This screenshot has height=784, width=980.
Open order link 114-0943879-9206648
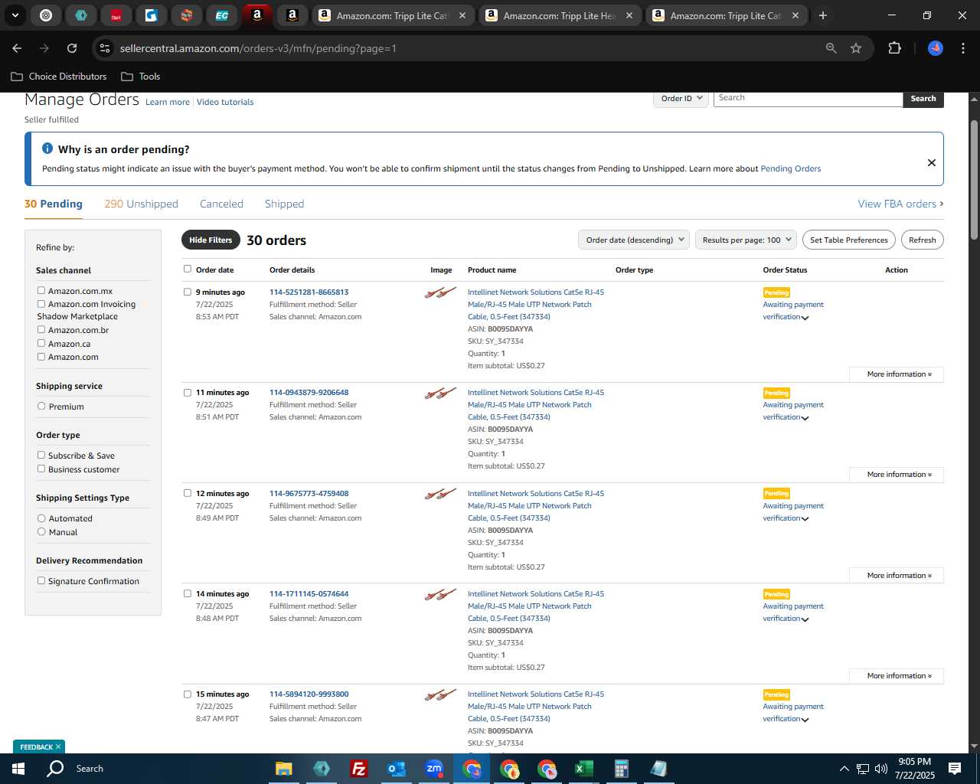[x=309, y=392]
